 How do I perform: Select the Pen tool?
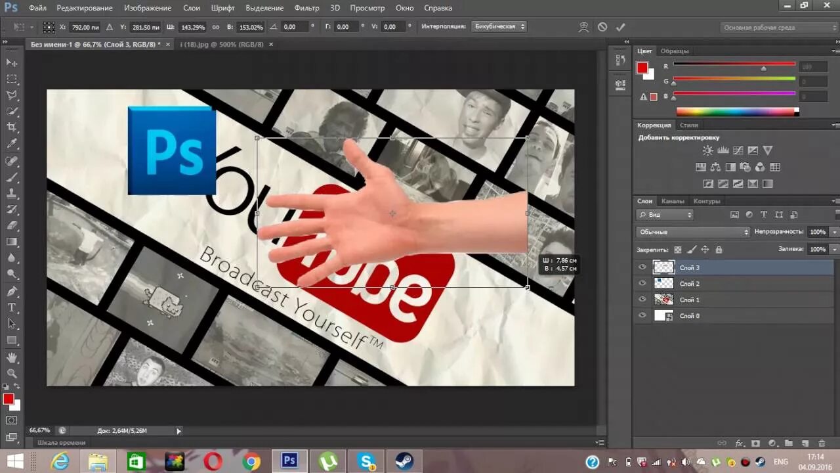point(12,291)
